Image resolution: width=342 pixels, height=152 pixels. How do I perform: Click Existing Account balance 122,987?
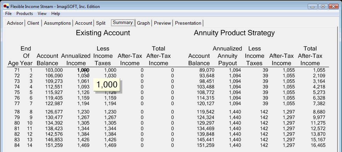pyautogui.click(x=54, y=103)
